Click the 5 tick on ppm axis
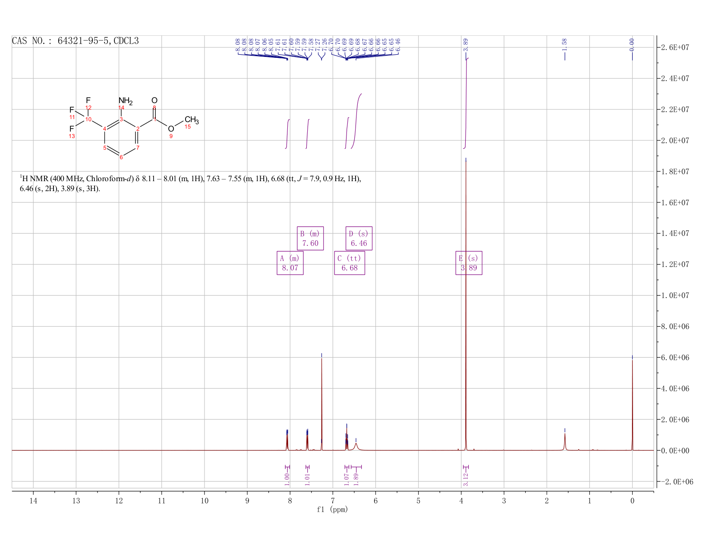 click(x=419, y=501)
